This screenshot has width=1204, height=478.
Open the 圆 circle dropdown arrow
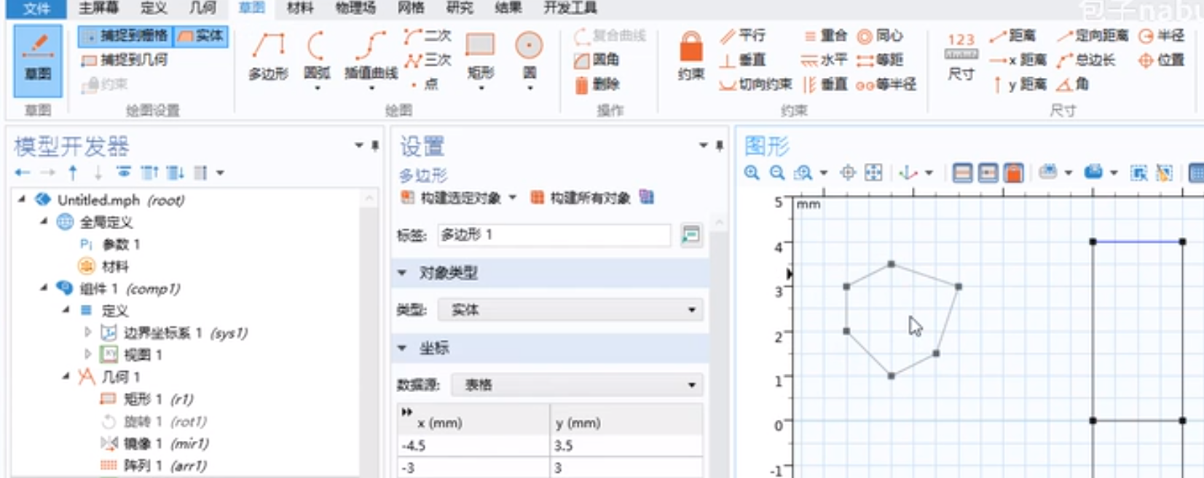point(530,88)
